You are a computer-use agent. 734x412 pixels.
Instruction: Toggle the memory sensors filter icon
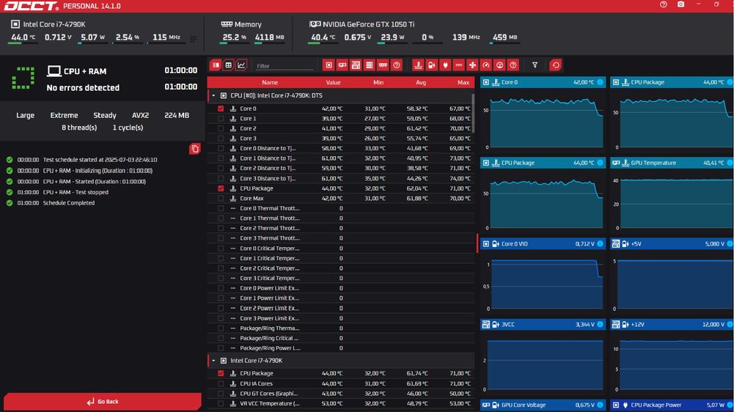click(383, 65)
